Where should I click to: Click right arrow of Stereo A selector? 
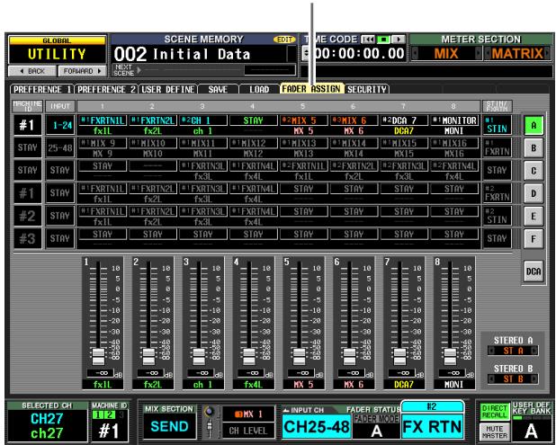[534, 351]
